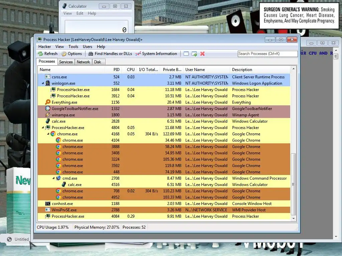Click the process list scrollbar thumb
The height and width of the screenshot is (256, 342).
[294, 184]
